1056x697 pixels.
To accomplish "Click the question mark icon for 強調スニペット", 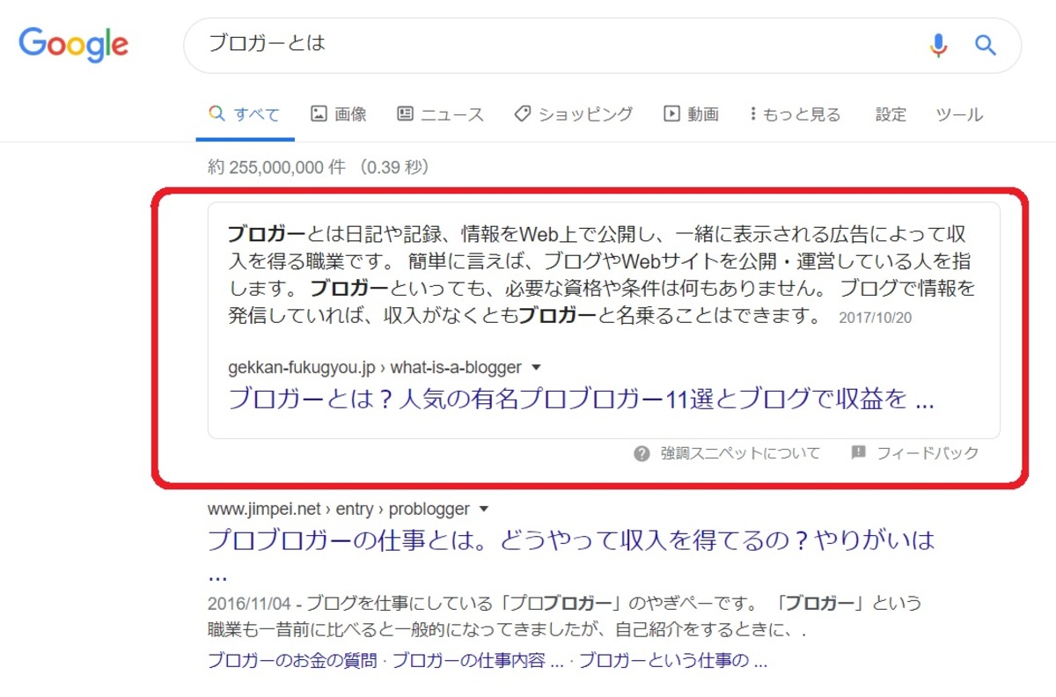I will click(x=642, y=454).
